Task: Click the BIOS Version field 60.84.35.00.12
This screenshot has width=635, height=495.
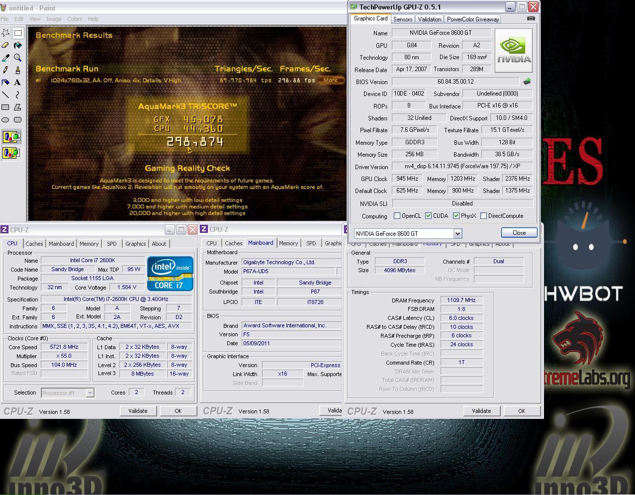Action: coord(455,81)
